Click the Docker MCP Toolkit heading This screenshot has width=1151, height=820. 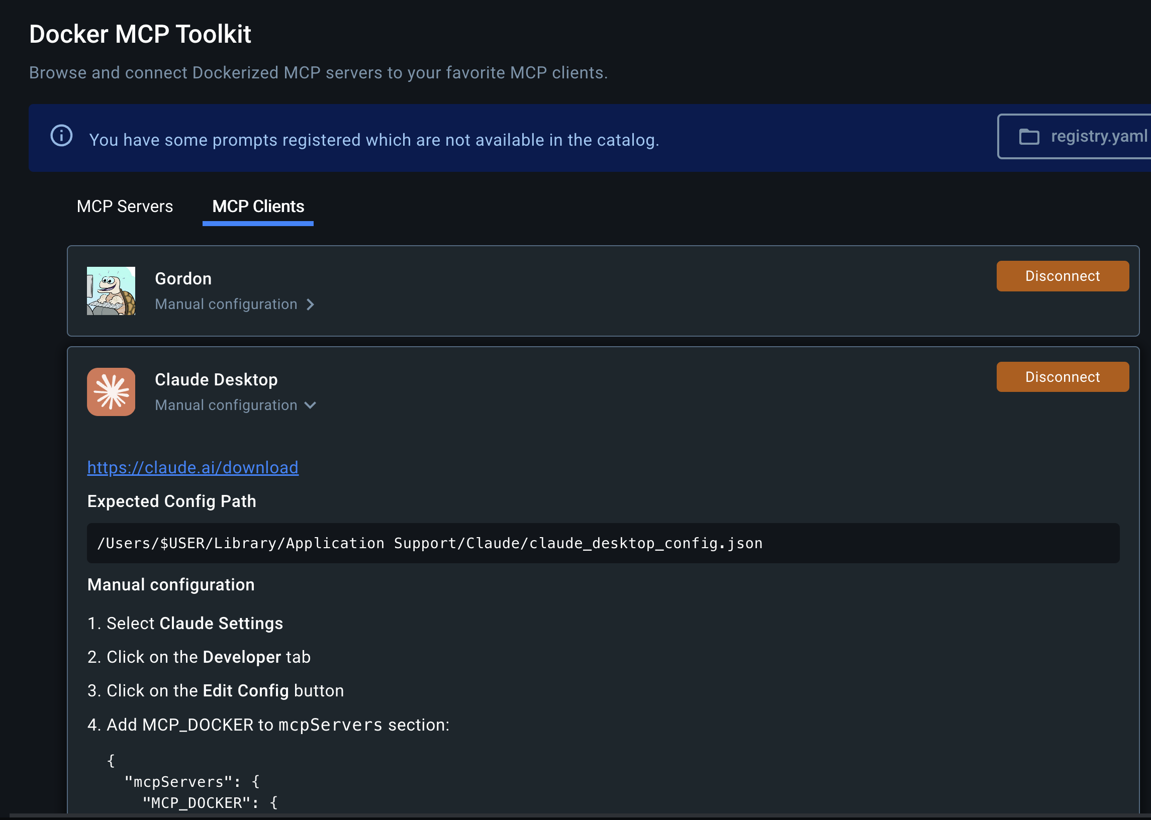tap(140, 34)
